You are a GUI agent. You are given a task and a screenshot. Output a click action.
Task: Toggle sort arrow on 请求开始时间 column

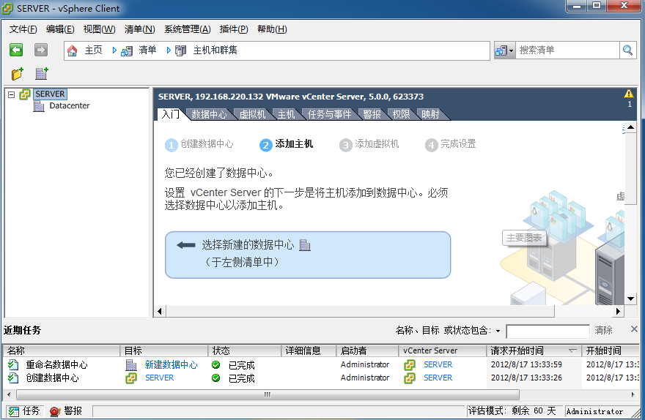[x=572, y=351]
